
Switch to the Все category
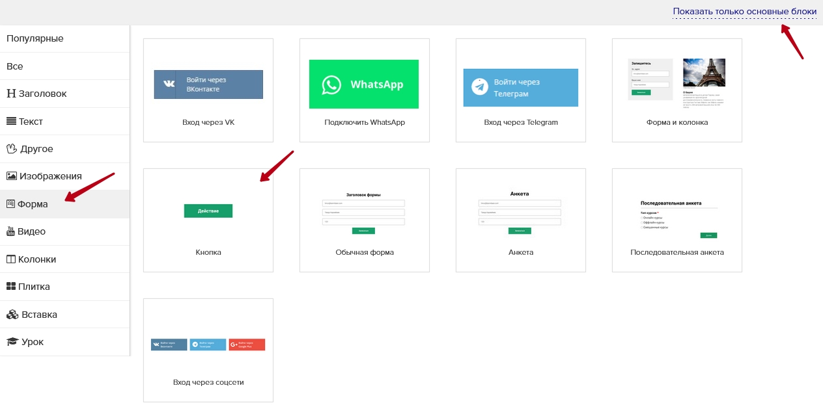[15, 66]
